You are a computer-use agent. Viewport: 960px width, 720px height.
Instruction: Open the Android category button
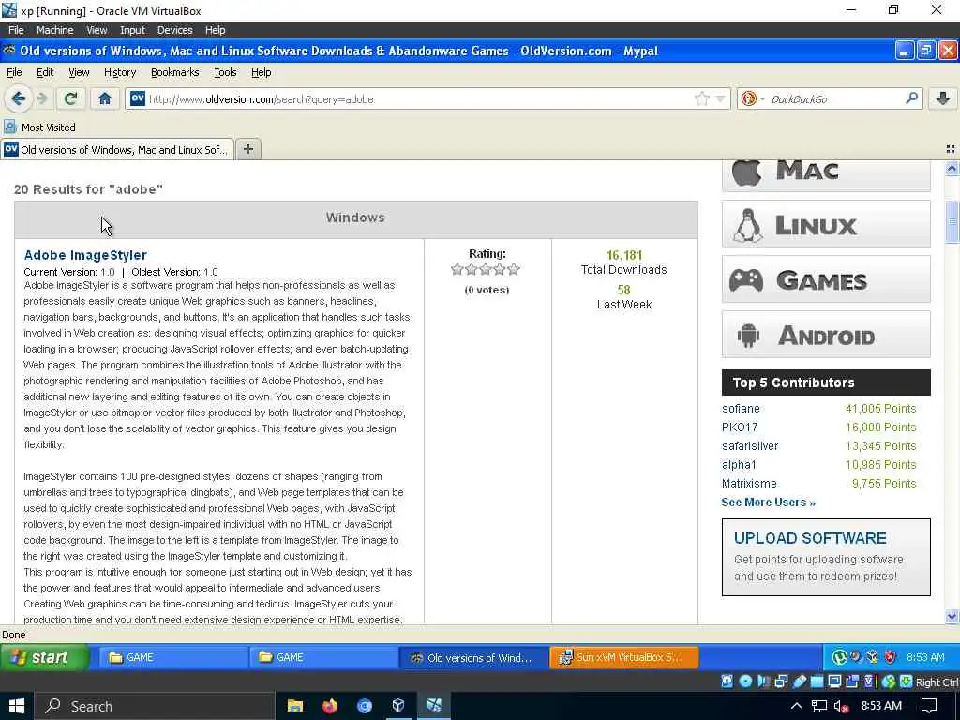[826, 335]
